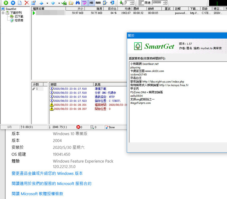Screen dimensions: 227x199
Task: Click the green checkmark arrows toolbar icon
Action: pos(64,3)
